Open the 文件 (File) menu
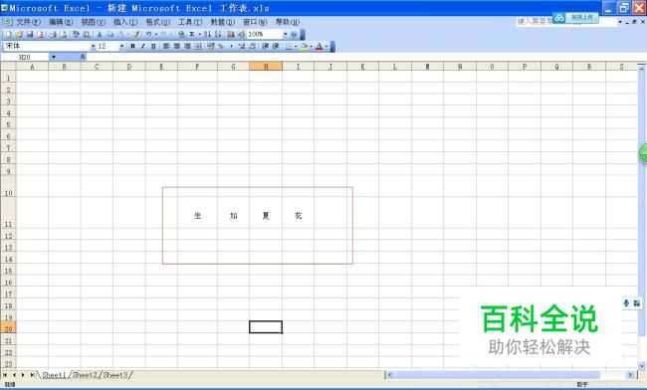The height and width of the screenshot is (390, 647). click(x=28, y=22)
